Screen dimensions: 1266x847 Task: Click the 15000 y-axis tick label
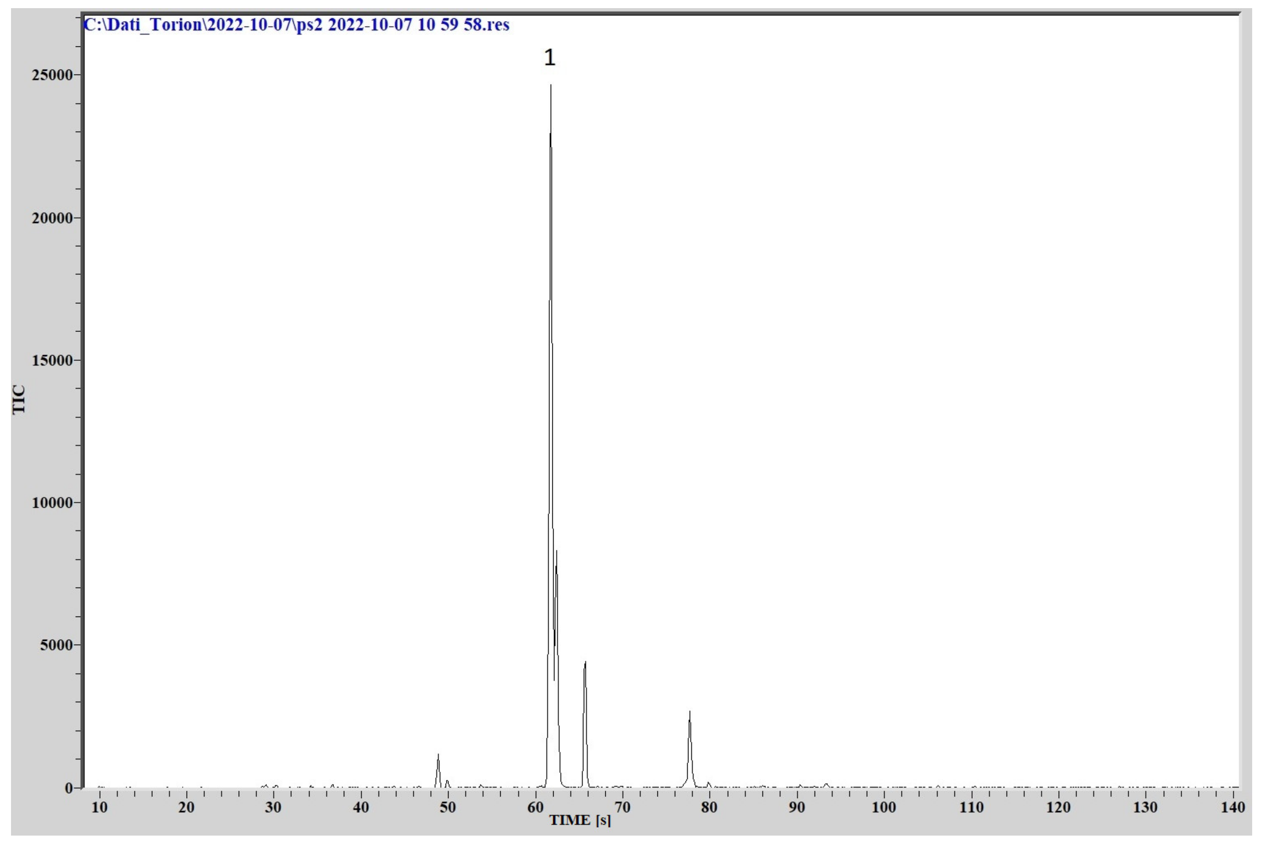pos(53,360)
